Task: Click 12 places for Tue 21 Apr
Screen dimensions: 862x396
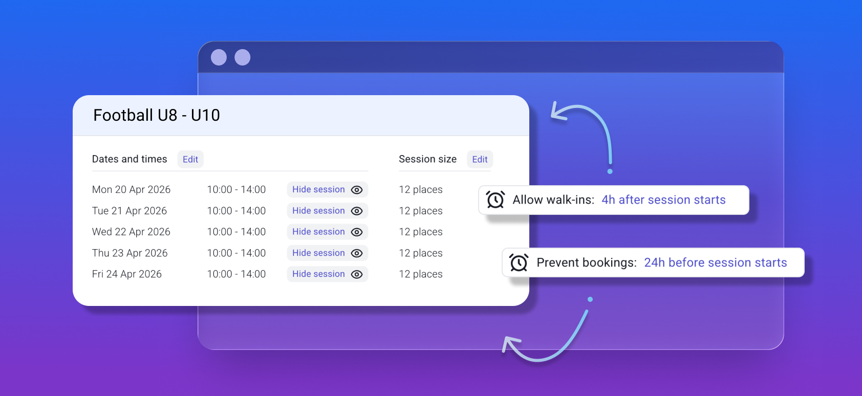Action: point(421,211)
